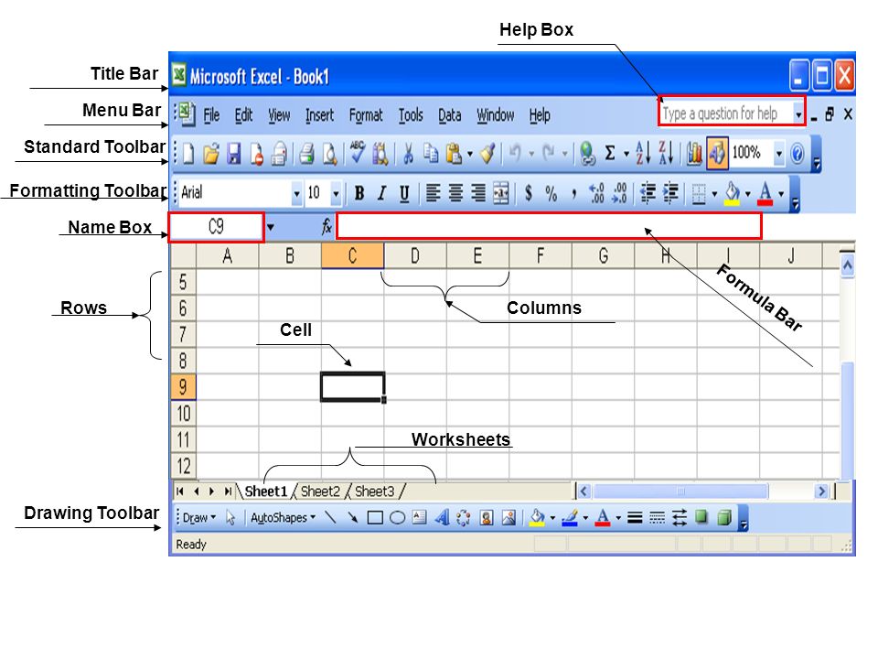Click the Cut scissors icon
The width and height of the screenshot is (878, 659).
[408, 153]
